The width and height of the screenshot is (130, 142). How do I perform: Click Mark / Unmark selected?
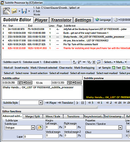(x=44, y=68)
